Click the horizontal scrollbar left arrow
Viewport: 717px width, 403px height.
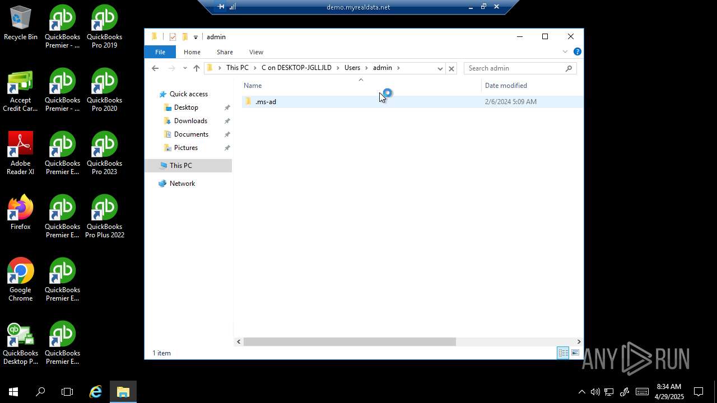pos(239,341)
